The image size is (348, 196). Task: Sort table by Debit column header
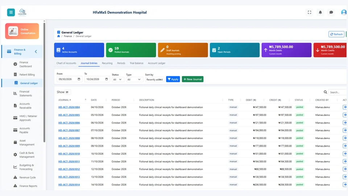click(255, 100)
